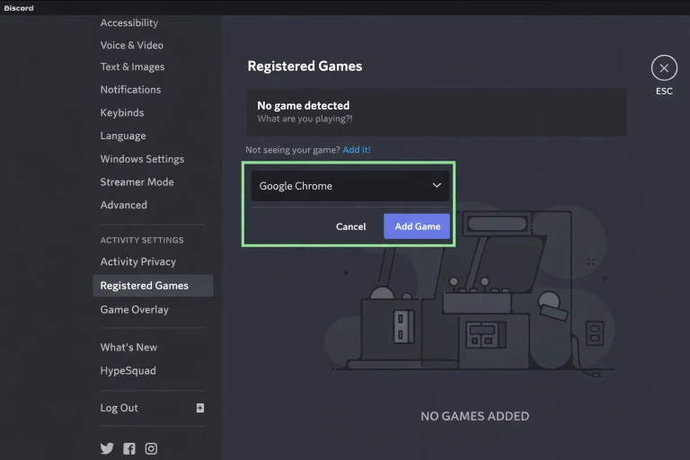Click the Facebook icon in sidebar footer
Image resolution: width=690 pixels, height=460 pixels.
pyautogui.click(x=129, y=448)
